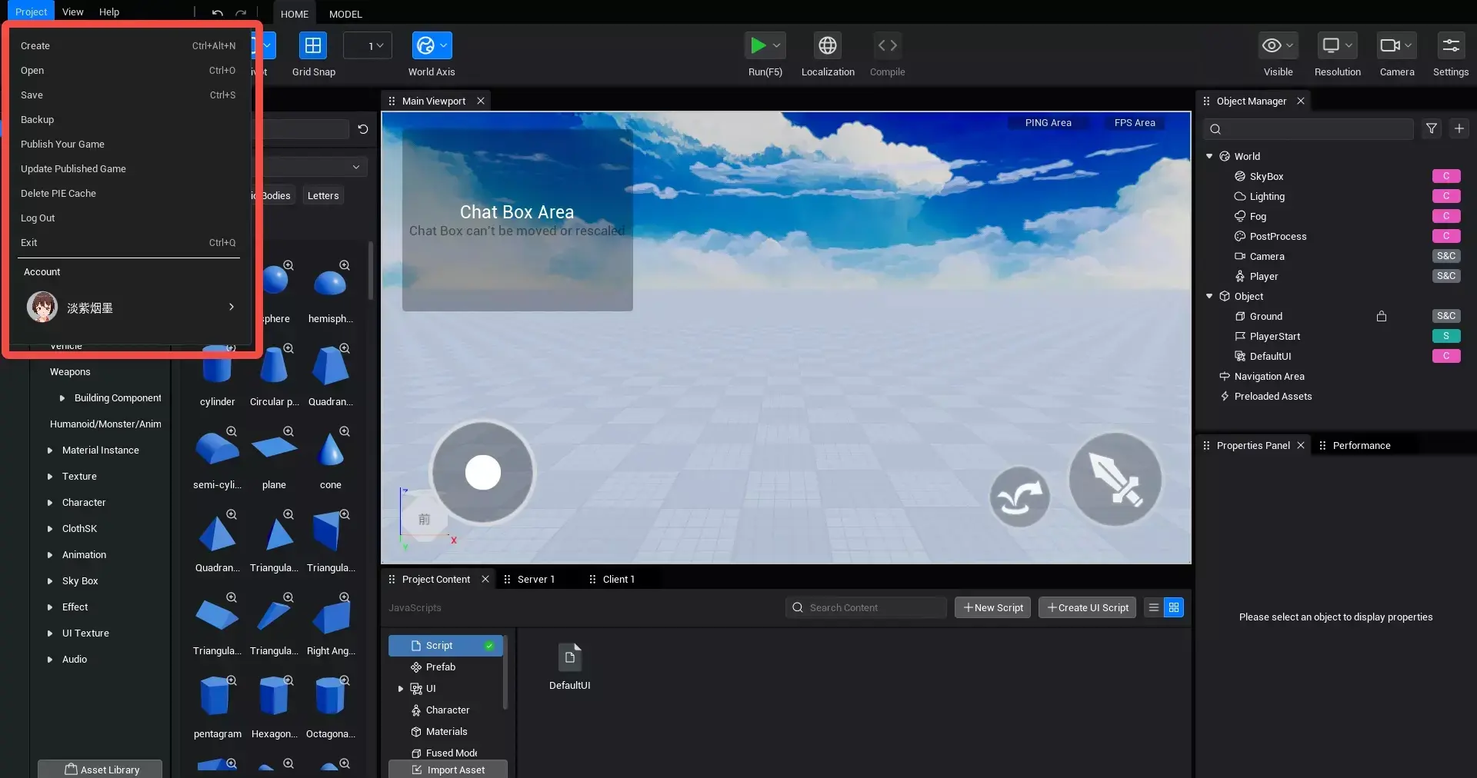Click the Search Content input field
The image size is (1477, 778).
pos(866,607)
